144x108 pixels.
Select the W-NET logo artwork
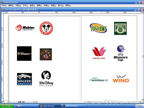(98, 28)
